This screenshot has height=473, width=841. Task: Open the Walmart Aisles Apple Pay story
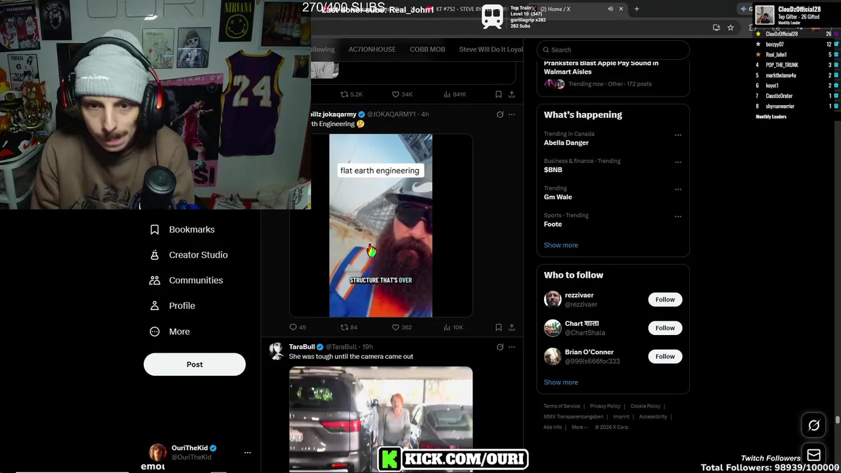(601, 67)
